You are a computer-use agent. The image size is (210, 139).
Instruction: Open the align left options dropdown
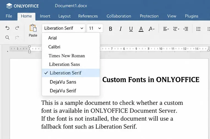tap(166, 29)
